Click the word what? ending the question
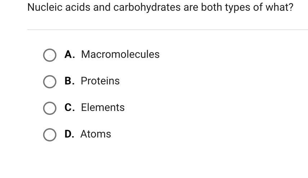Viewport: 308px width, 178px height. pyautogui.click(x=279, y=7)
